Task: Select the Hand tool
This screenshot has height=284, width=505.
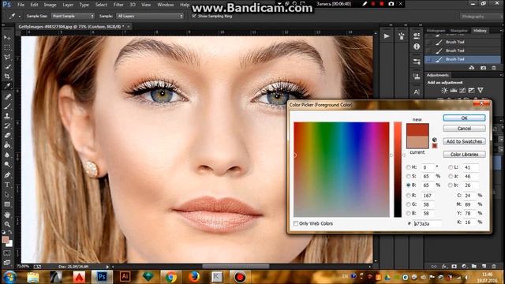Action: click(x=7, y=215)
